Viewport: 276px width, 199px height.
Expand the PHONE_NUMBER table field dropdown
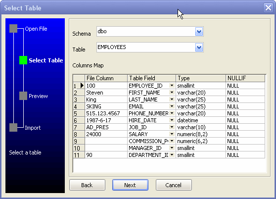point(172,113)
